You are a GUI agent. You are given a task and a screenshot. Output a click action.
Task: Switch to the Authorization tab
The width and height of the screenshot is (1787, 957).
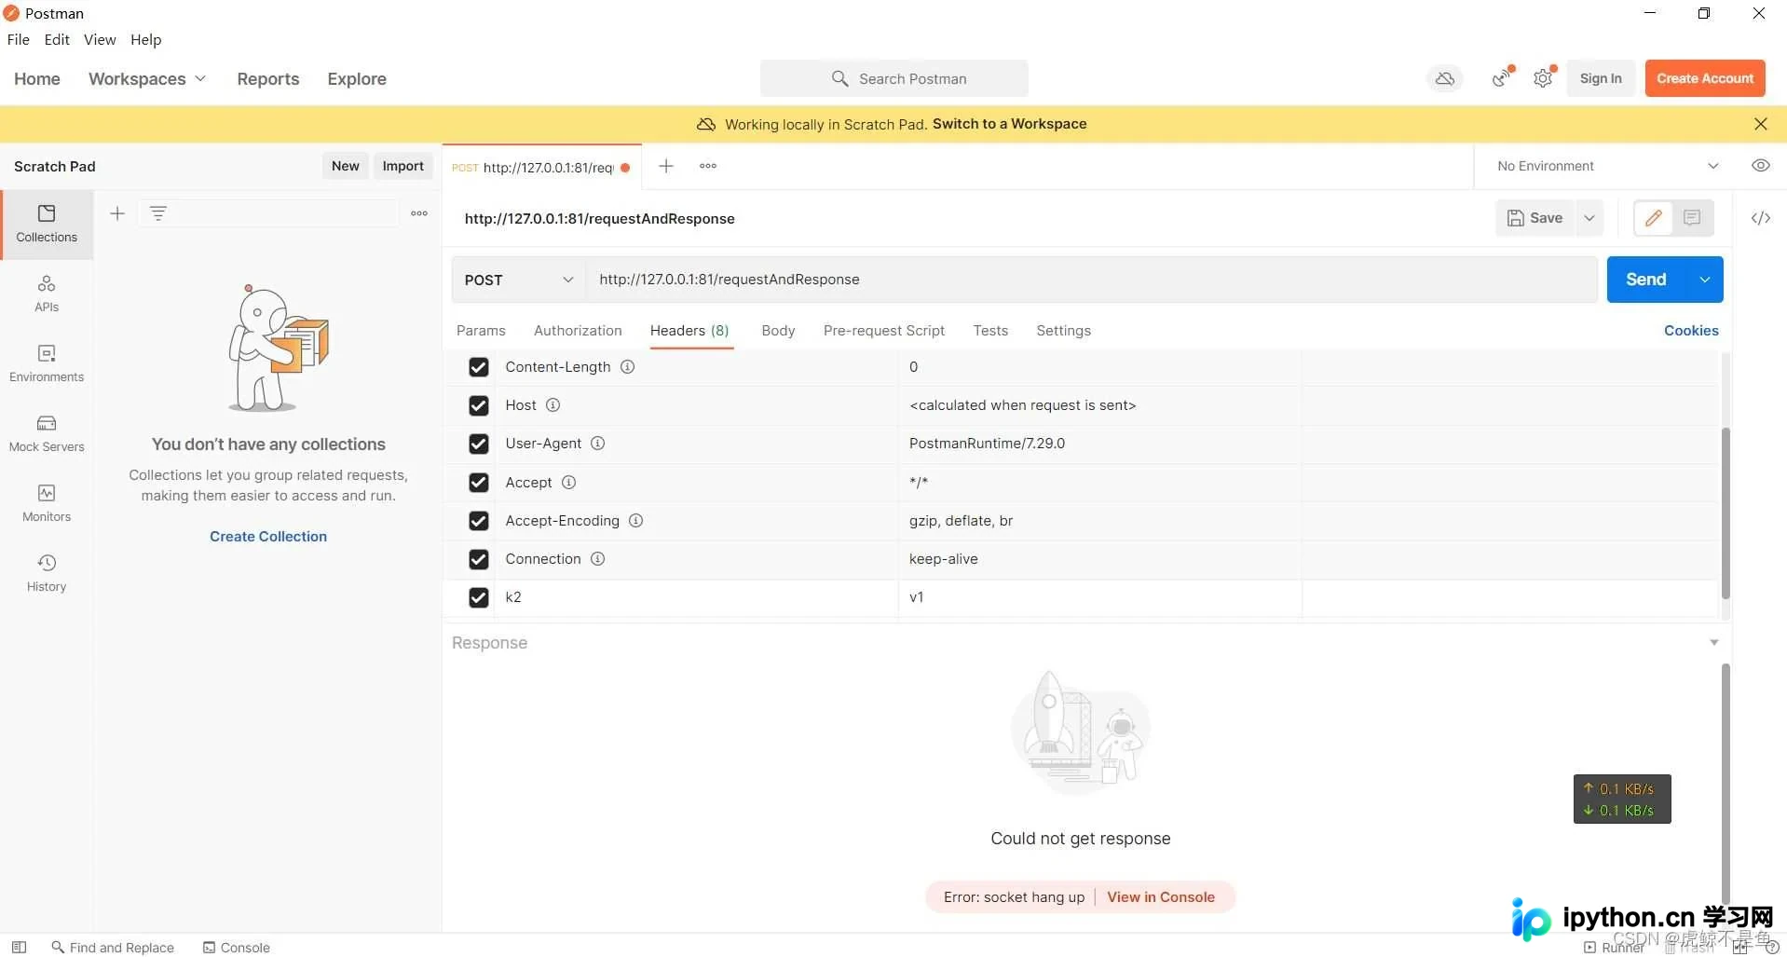(578, 331)
